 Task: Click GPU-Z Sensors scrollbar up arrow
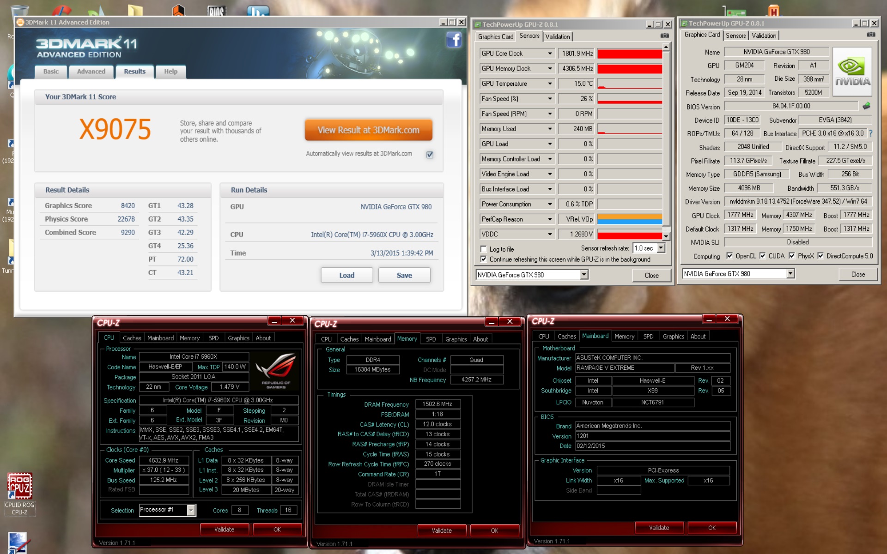[x=666, y=47]
